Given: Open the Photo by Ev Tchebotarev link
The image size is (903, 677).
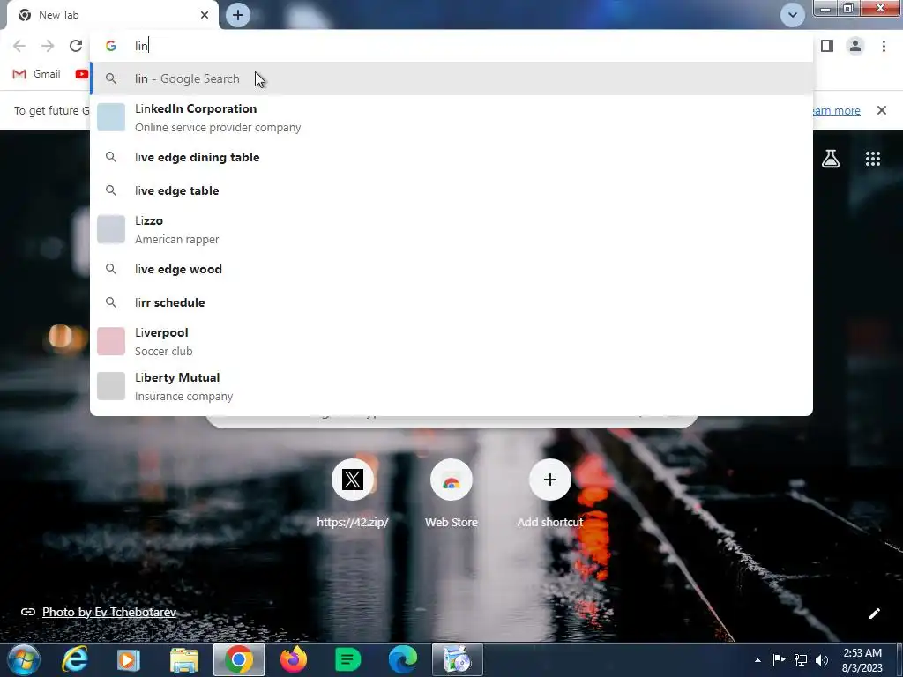Looking at the screenshot, I should coord(108,612).
